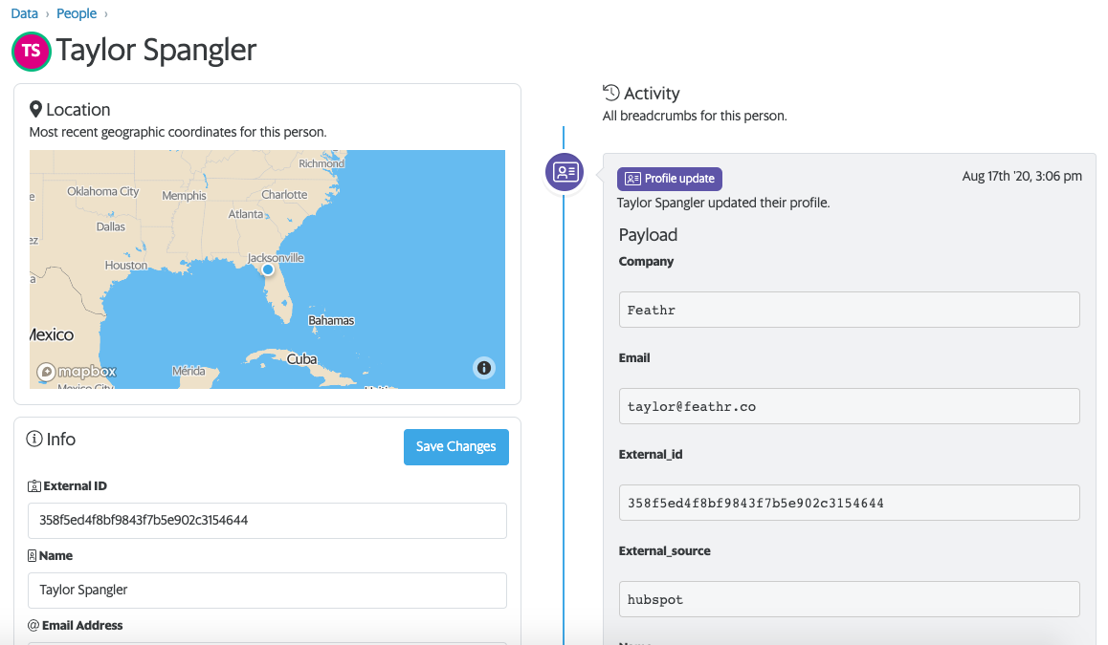Image resolution: width=1108 pixels, height=645 pixels.
Task: Click the Mérida map label
Action: (x=188, y=371)
